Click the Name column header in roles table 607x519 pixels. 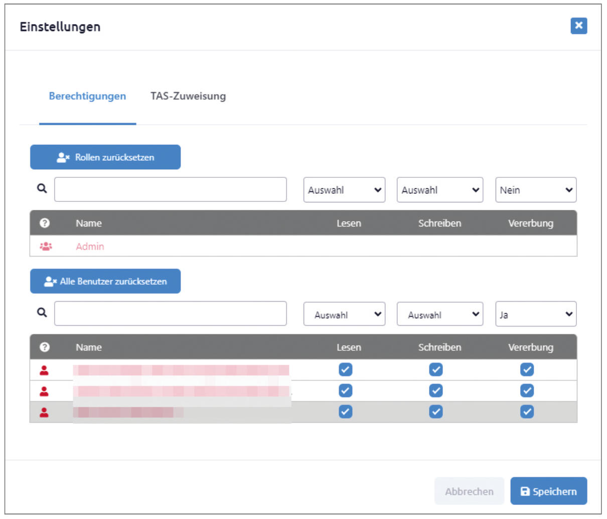89,223
